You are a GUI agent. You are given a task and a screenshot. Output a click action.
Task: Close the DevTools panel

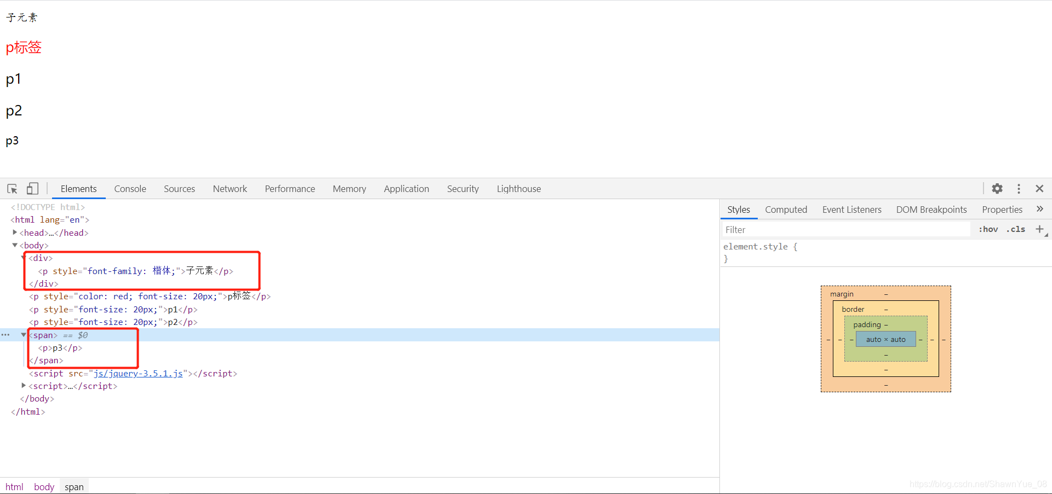tap(1039, 189)
